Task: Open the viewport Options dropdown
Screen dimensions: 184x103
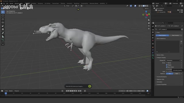Action: [x=147, y=8]
